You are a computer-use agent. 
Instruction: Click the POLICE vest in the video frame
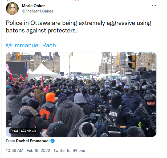[x=113, y=114]
